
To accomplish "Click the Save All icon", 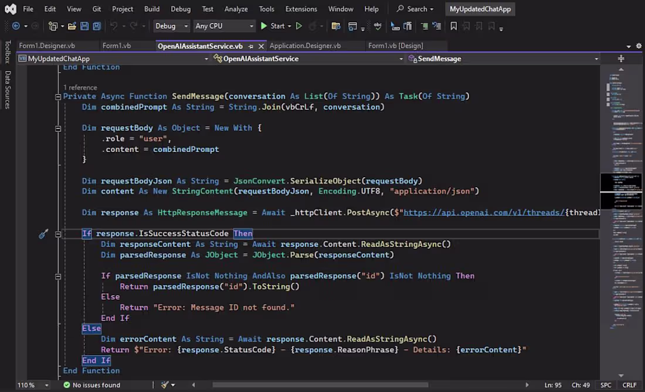I will [x=97, y=26].
